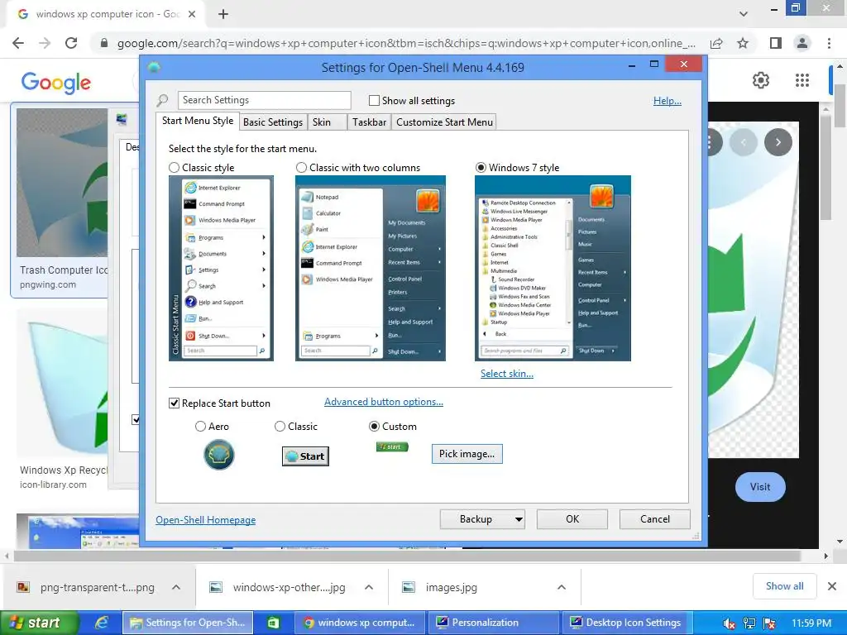Uncheck Replace Start button
Screen dimensions: 847x635
pyautogui.click(x=174, y=403)
